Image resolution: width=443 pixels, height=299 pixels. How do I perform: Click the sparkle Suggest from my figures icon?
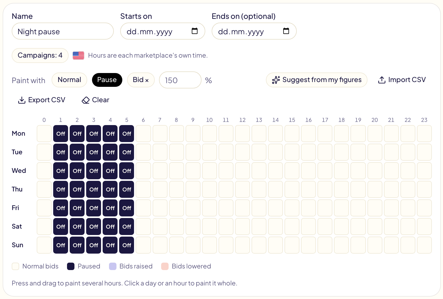pyautogui.click(x=276, y=80)
